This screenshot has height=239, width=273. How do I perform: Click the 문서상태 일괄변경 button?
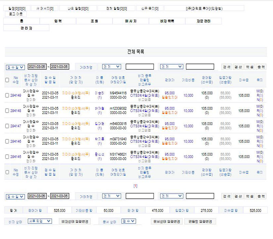(166, 221)
